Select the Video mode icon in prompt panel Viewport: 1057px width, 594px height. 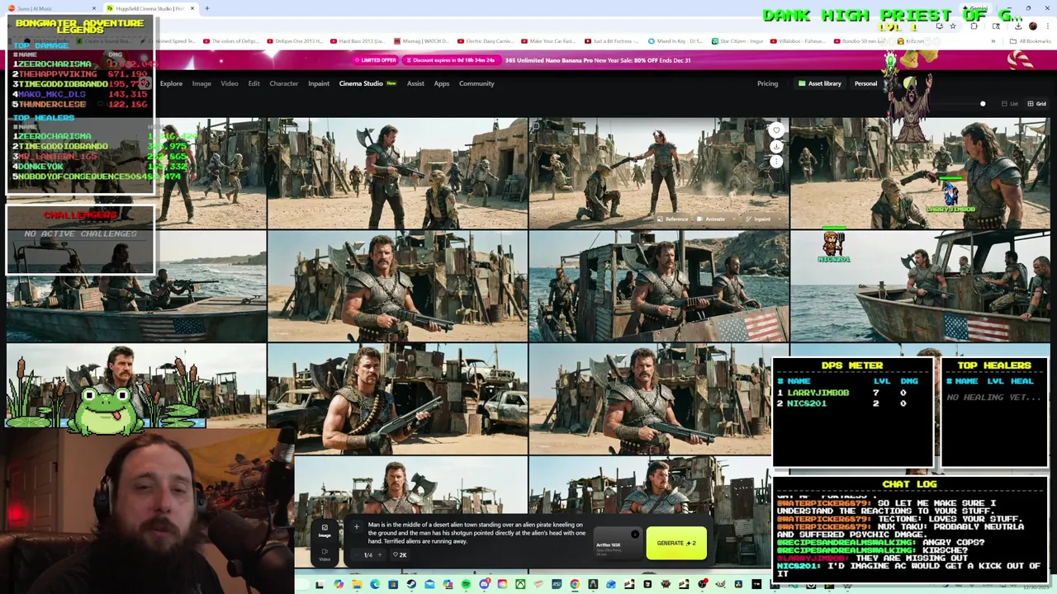tap(325, 554)
